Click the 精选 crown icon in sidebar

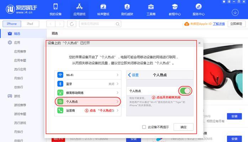tap(10, 33)
